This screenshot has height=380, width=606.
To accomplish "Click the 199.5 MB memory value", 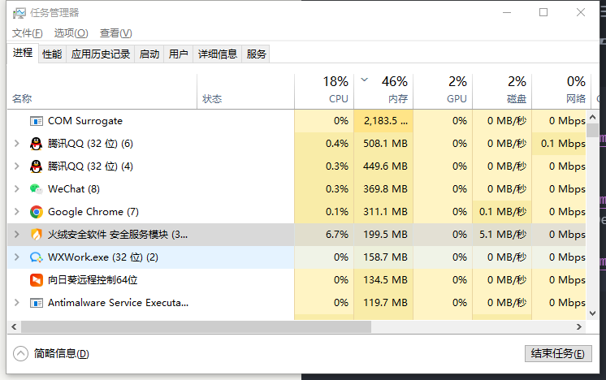I will point(385,235).
